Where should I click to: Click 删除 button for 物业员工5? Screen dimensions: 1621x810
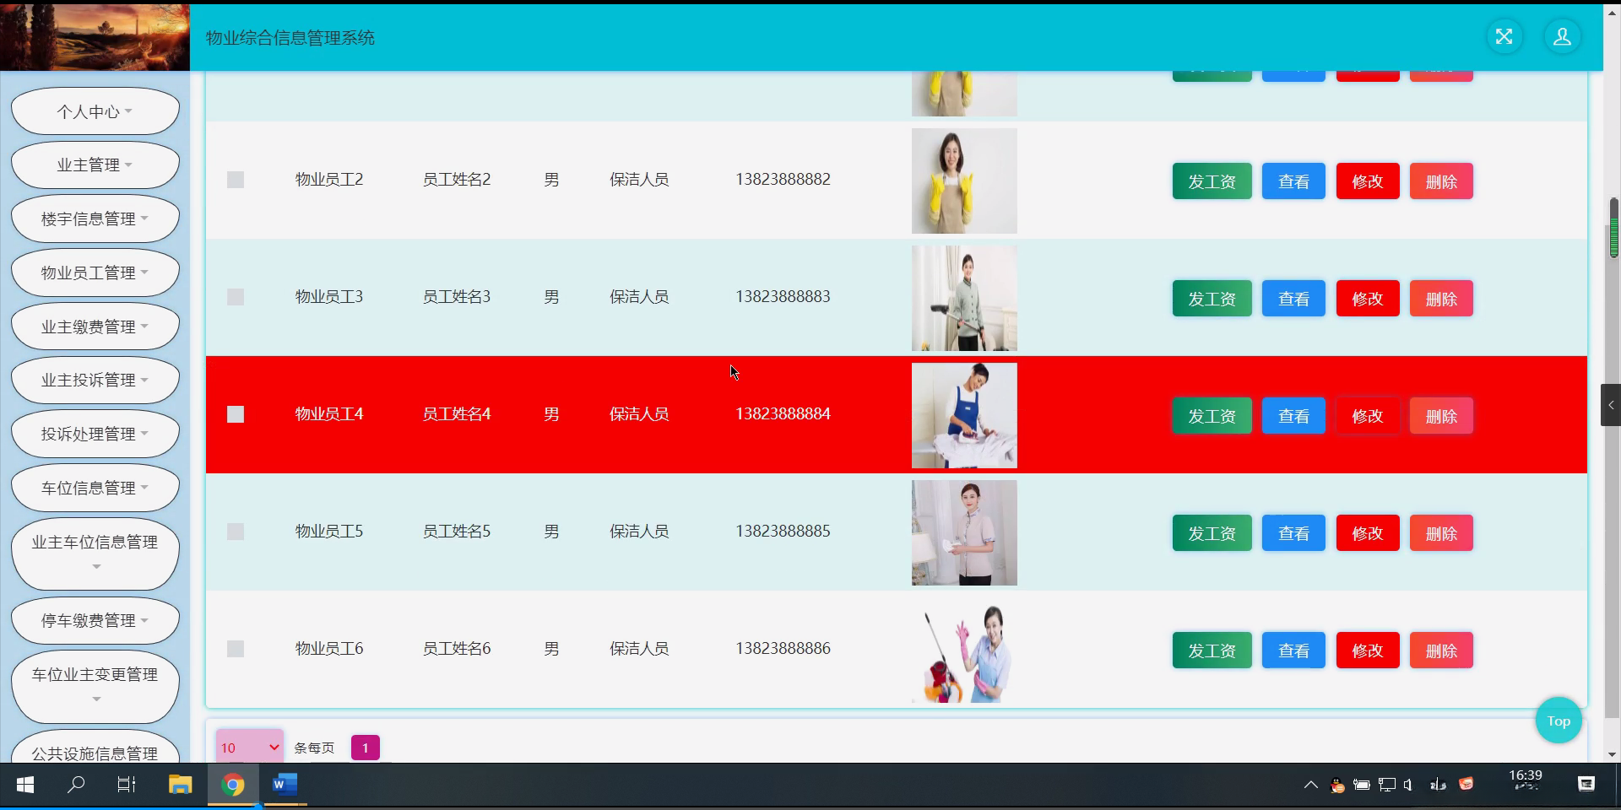coord(1440,532)
